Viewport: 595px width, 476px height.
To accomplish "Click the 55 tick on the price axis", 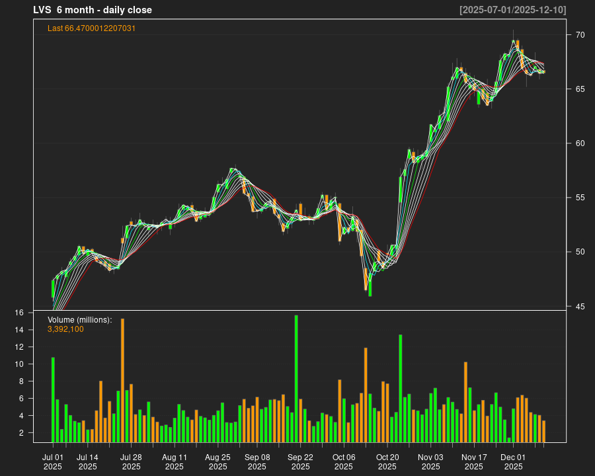I will pos(578,198).
